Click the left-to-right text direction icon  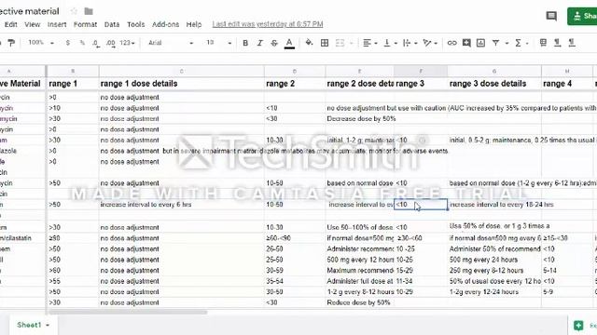pyautogui.click(x=558, y=43)
